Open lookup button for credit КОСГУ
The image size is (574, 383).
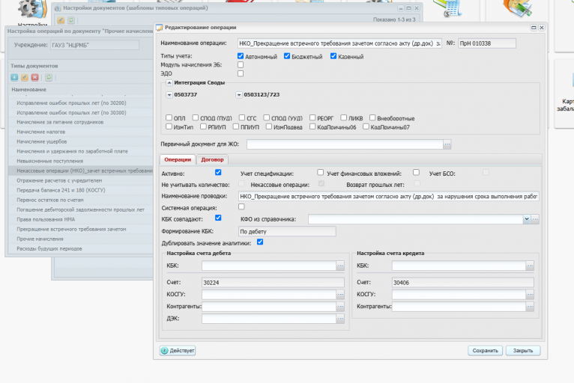[530, 294]
